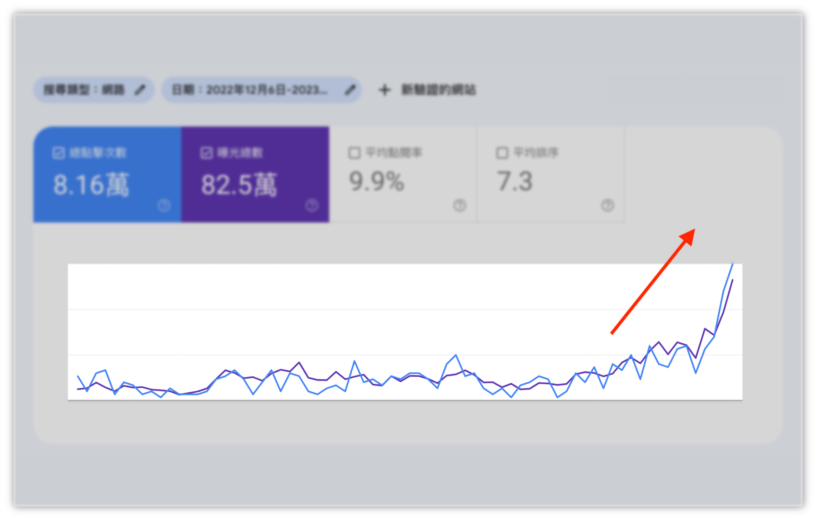This screenshot has width=816, height=520.
Task: Click the plus icon to add a new property
Action: [x=385, y=89]
